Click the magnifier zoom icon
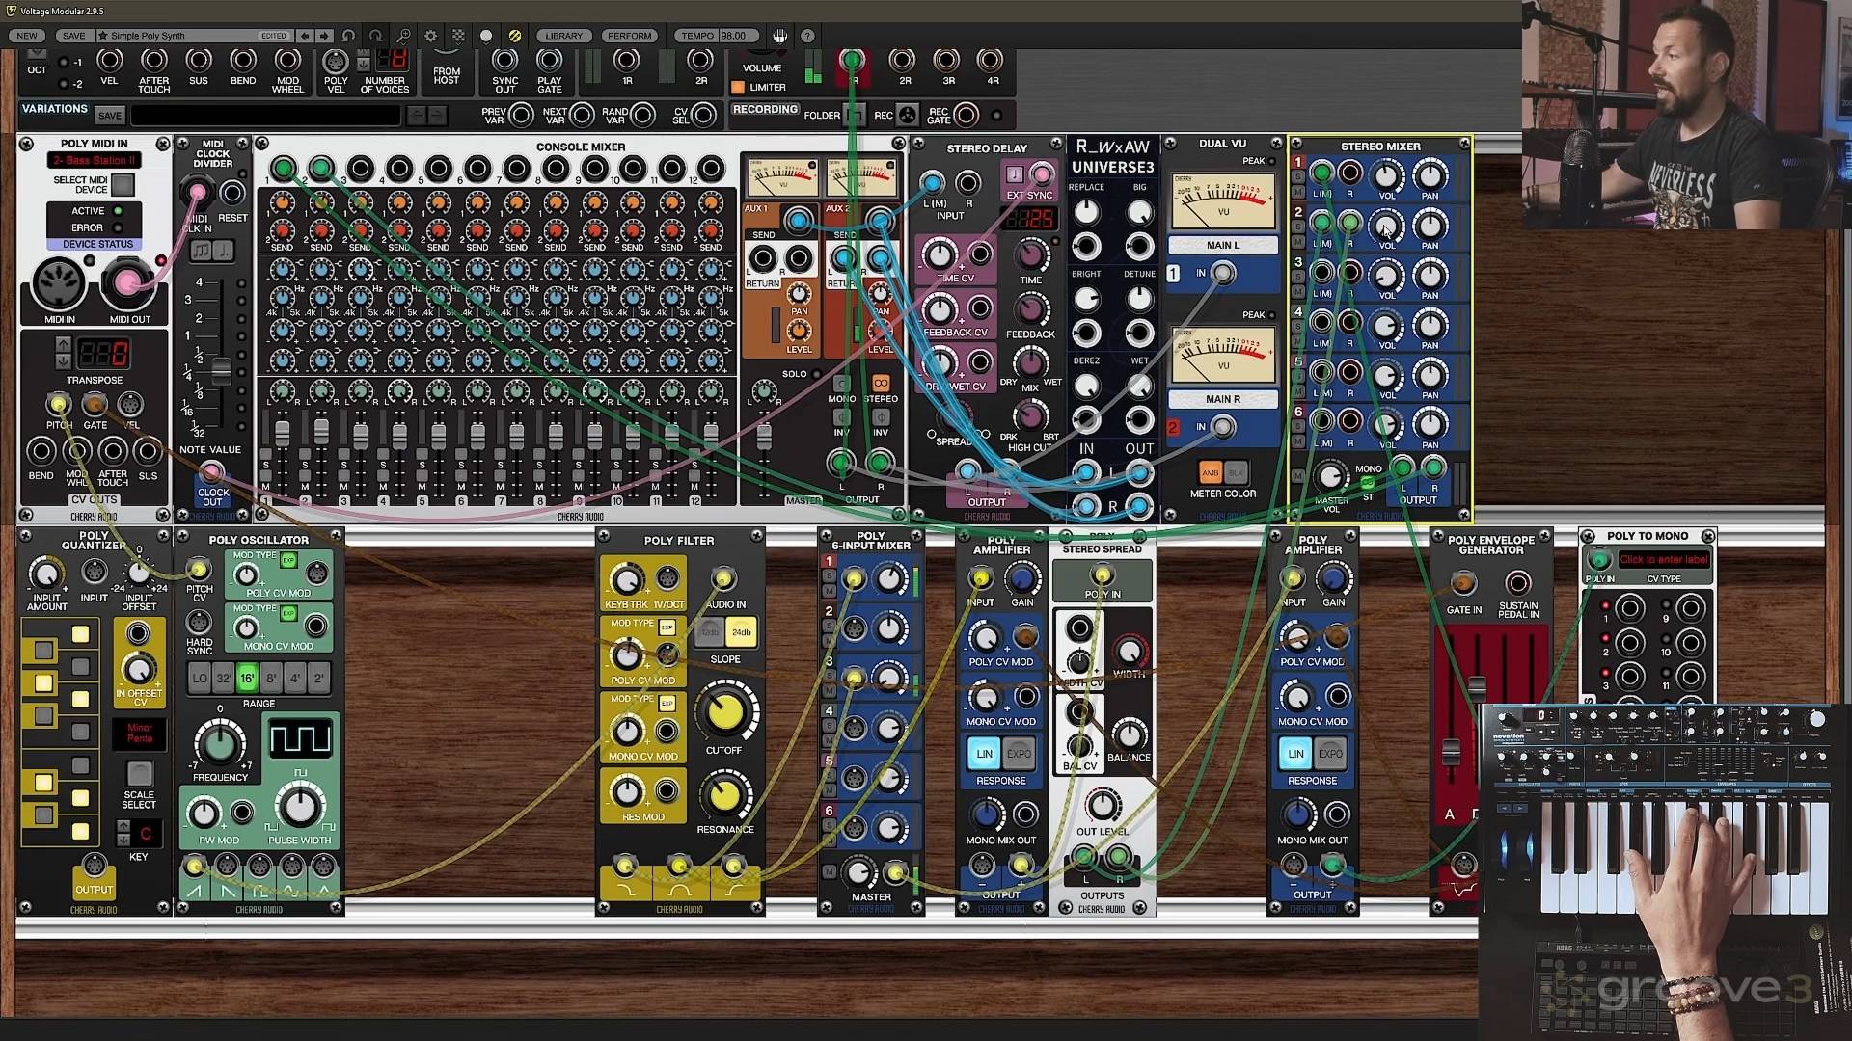1852x1041 pixels. [404, 36]
